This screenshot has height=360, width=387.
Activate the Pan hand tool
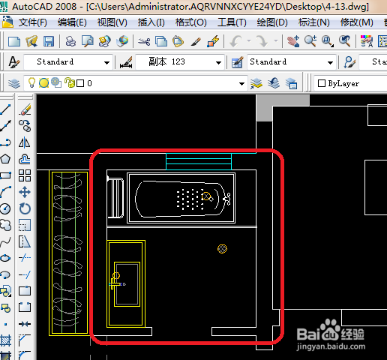pos(293,41)
